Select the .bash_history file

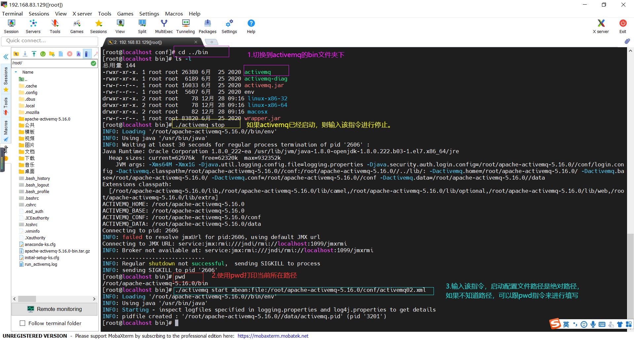click(34, 178)
